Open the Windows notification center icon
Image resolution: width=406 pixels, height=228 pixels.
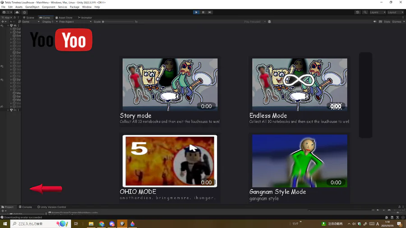tap(400, 224)
